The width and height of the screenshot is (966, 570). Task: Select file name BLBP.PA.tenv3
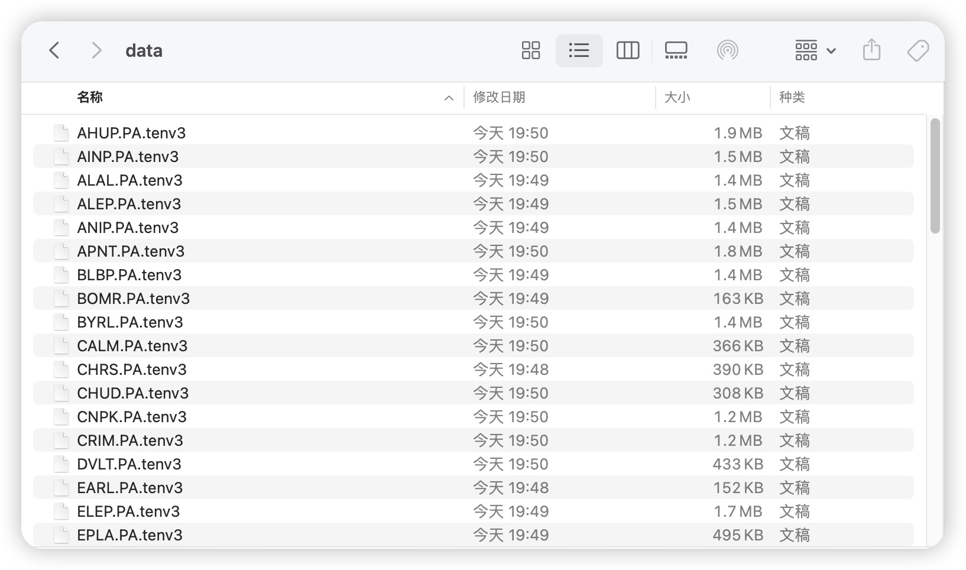tap(129, 275)
